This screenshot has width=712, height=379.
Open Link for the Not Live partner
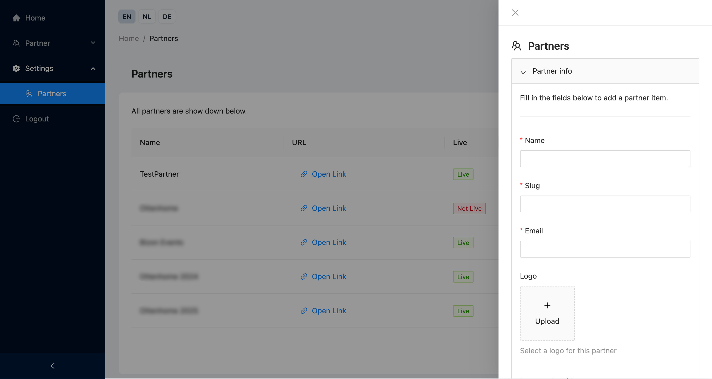tap(329, 208)
